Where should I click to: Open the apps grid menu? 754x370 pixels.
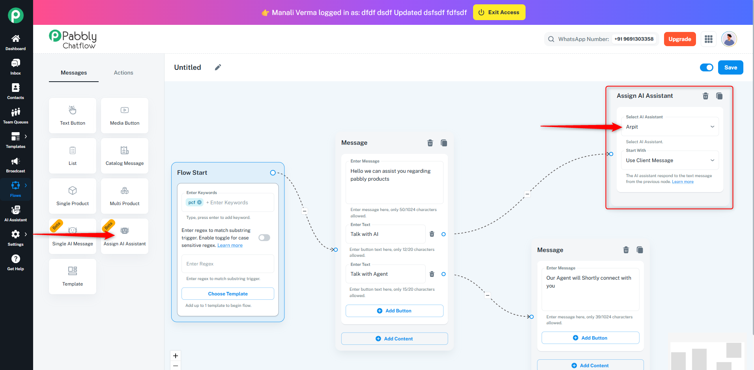[709, 39]
